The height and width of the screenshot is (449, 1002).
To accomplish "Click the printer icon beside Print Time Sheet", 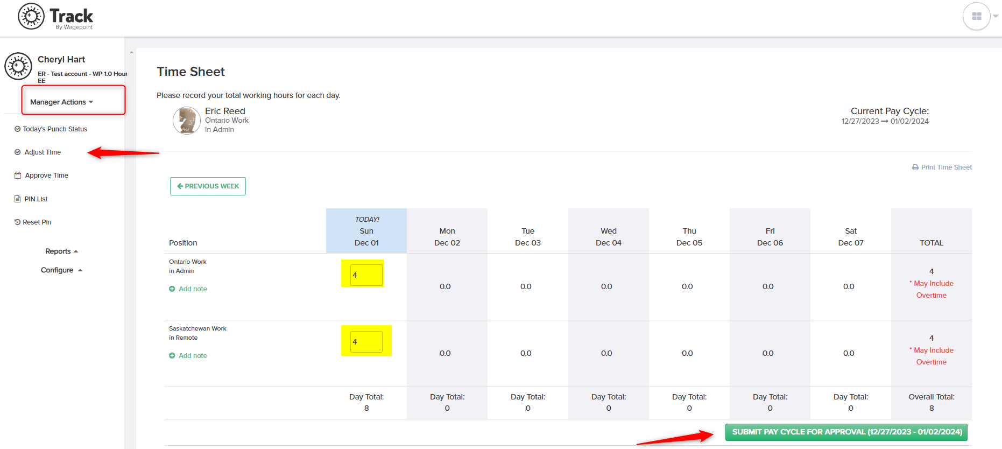I will click(915, 167).
